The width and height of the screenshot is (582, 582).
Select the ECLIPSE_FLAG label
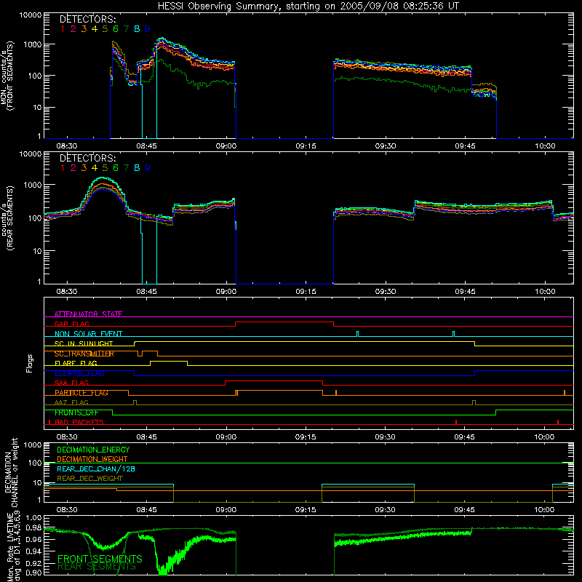coord(79,373)
